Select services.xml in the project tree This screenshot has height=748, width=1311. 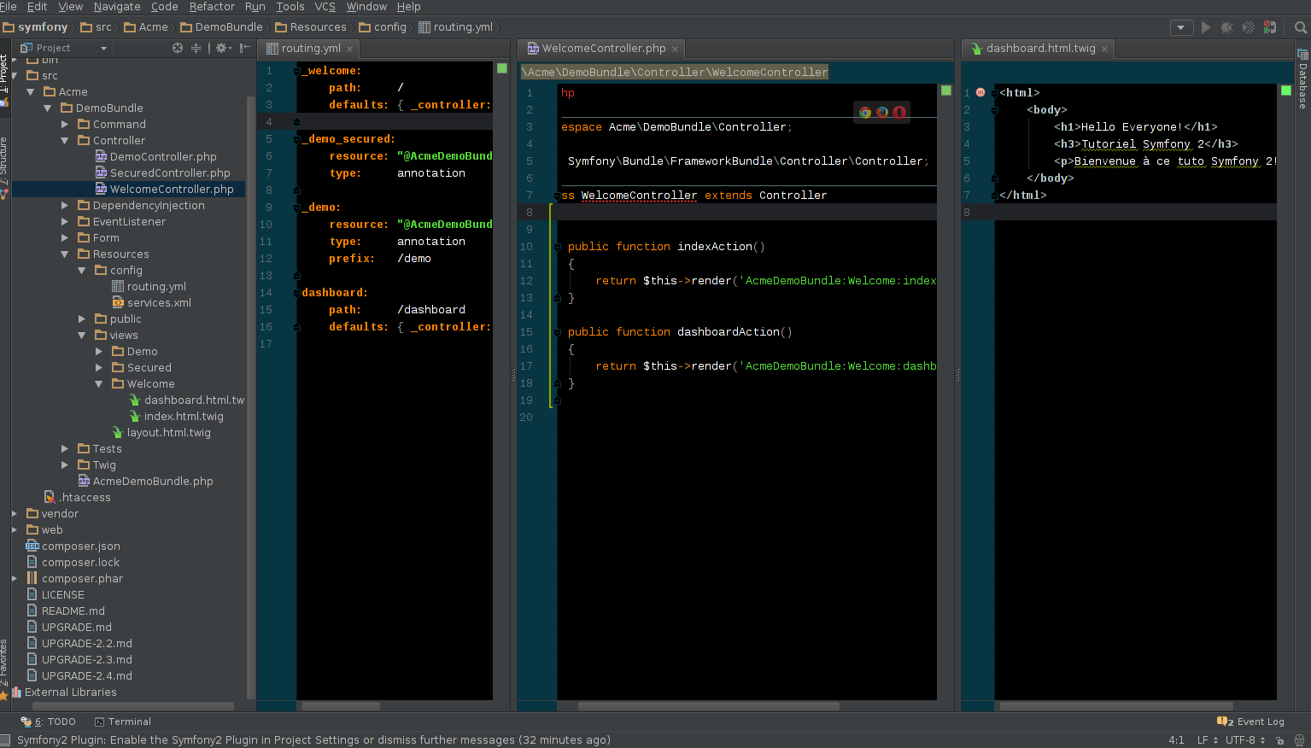pos(159,303)
